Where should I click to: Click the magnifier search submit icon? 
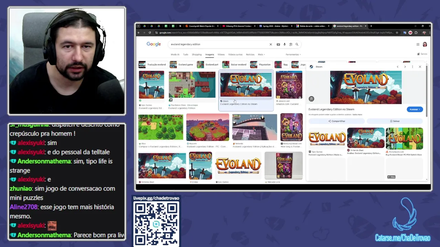297,44
